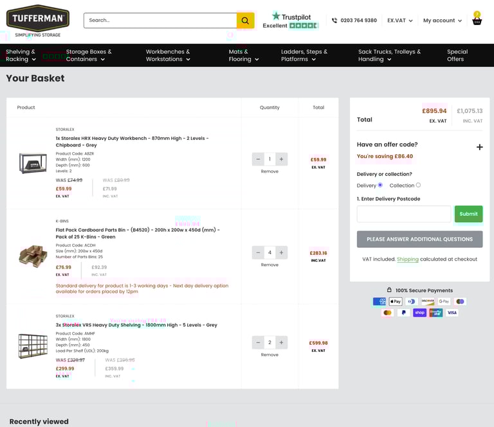This screenshot has width=494, height=427.
Task: Open Storalex HRX Heavy Duty Workbench title
Action: tap(132, 141)
